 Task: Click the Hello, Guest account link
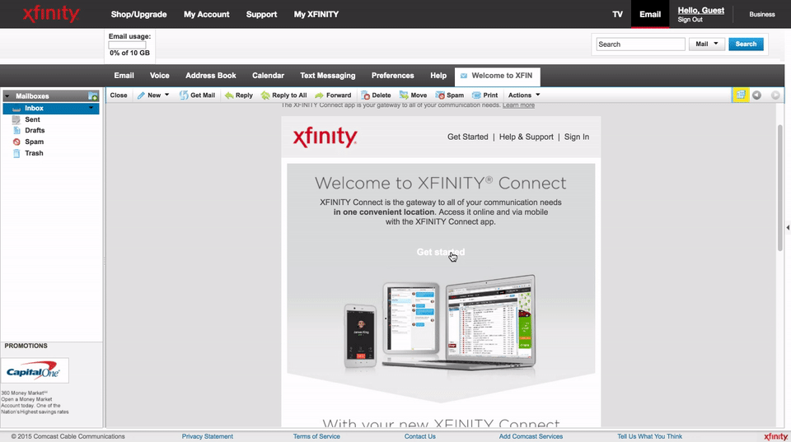tap(700, 10)
